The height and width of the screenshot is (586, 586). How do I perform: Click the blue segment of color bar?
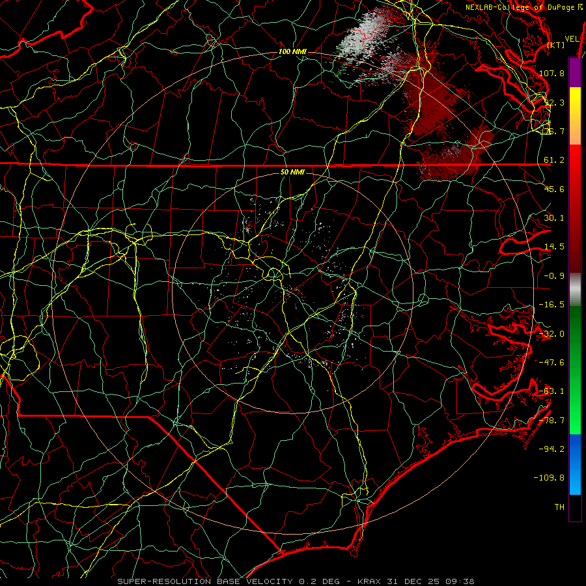(575, 464)
